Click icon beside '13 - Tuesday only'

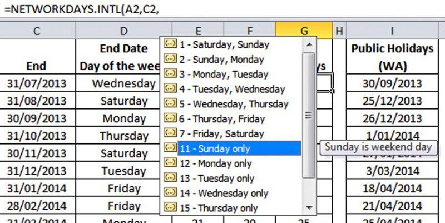point(171,179)
